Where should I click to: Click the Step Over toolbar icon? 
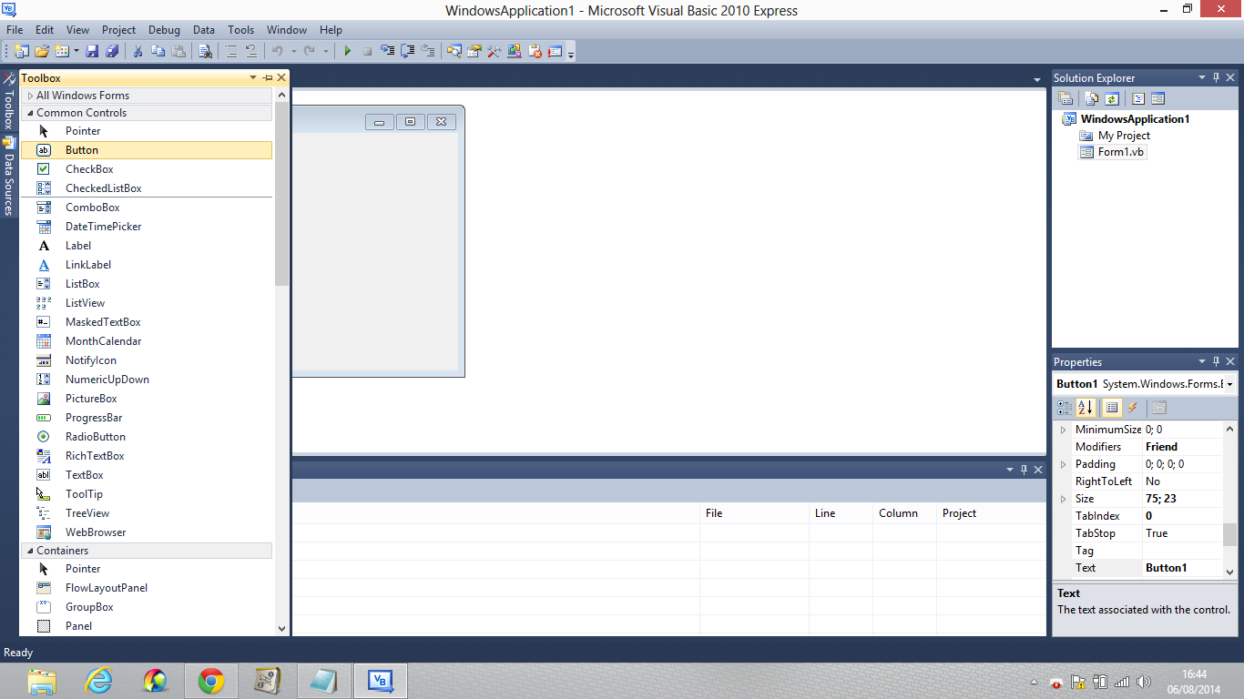[407, 51]
